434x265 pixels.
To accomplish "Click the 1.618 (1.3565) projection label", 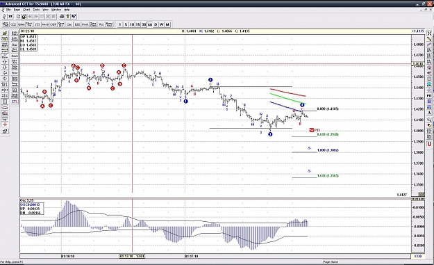I will [328, 176].
